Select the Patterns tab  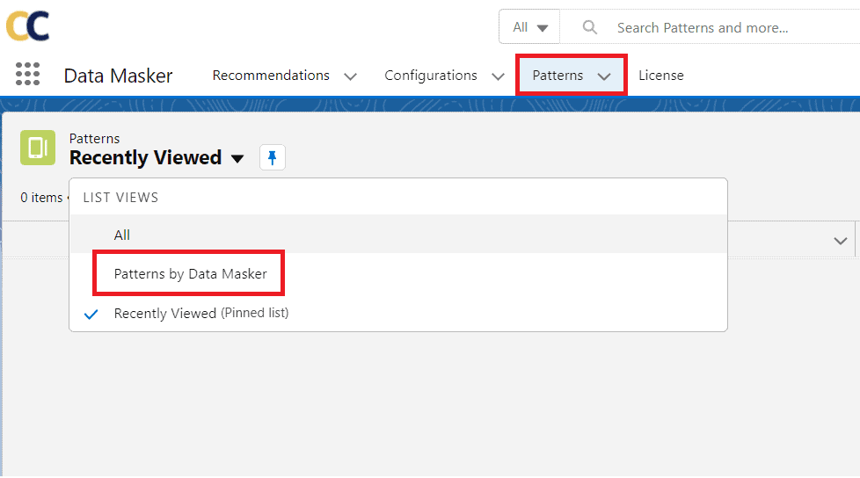[x=558, y=76]
